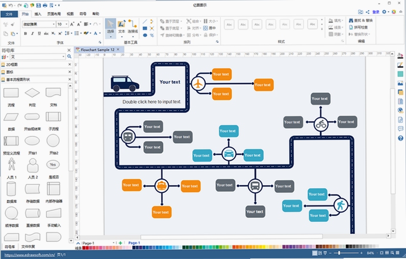Toggle superscript x formatting
The height and width of the screenshot is (259, 406).
pos(60,33)
